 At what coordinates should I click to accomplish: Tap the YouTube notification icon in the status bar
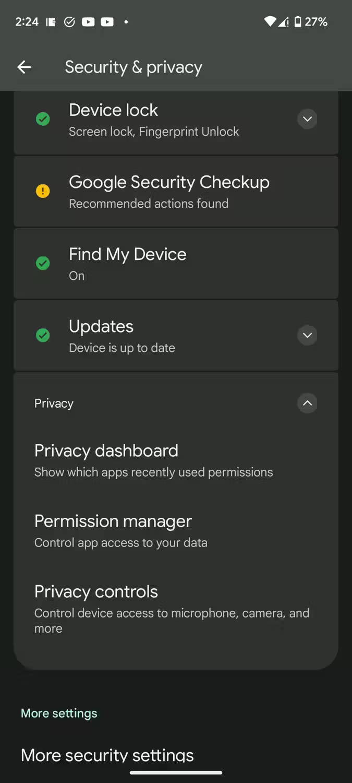[x=89, y=21]
